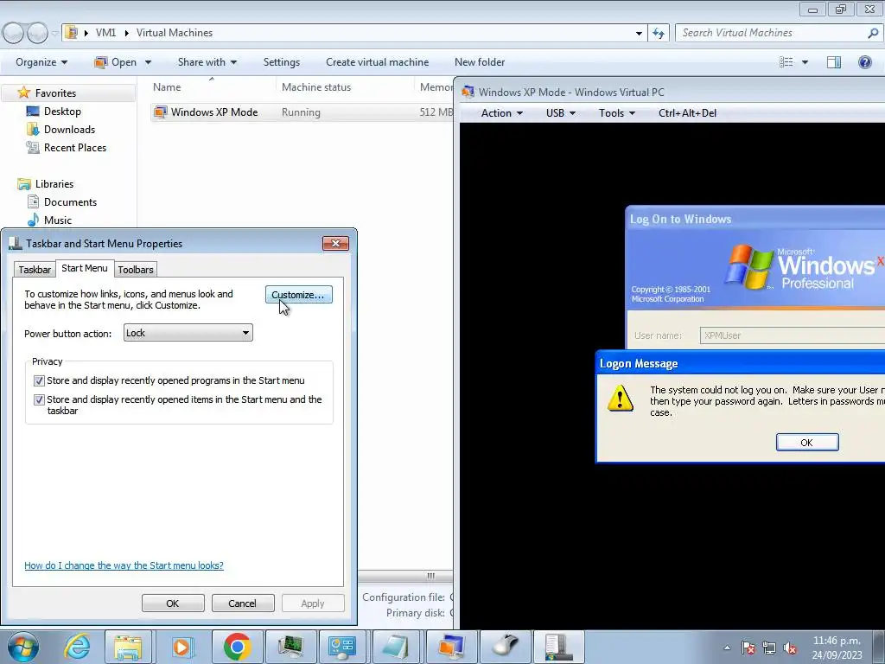Expand the Open button dropdown arrow

click(148, 62)
